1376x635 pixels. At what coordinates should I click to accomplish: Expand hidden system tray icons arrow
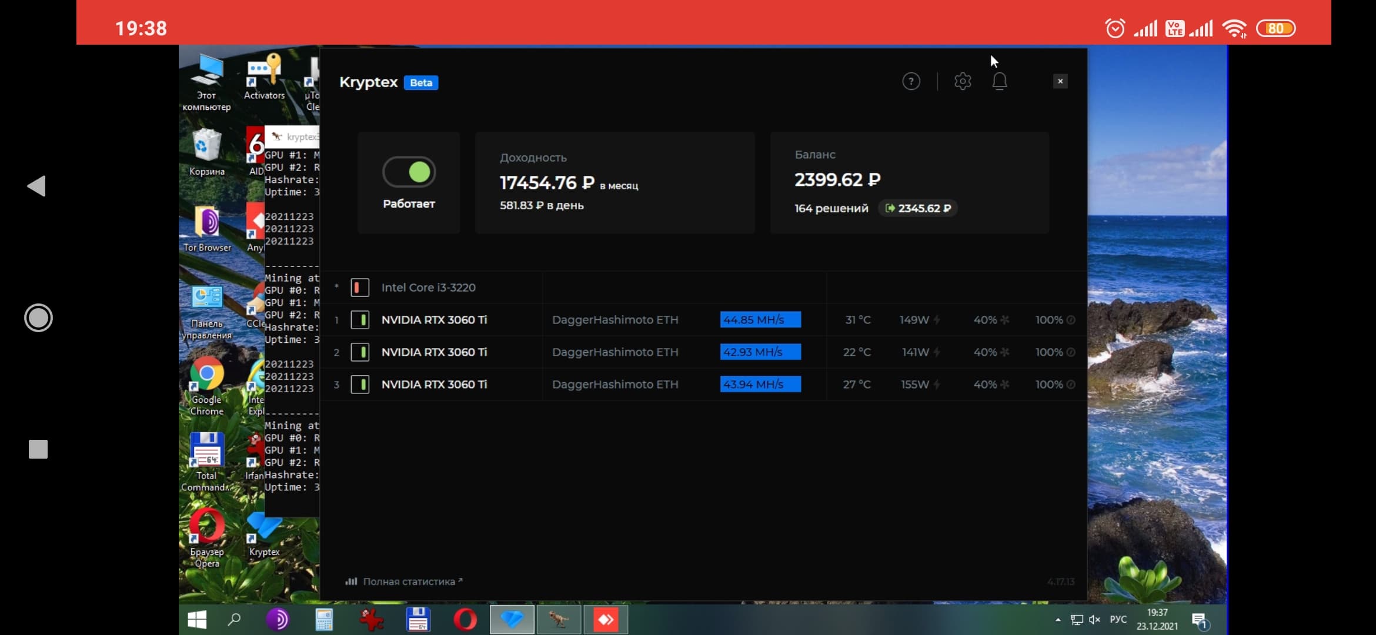coord(1058,620)
